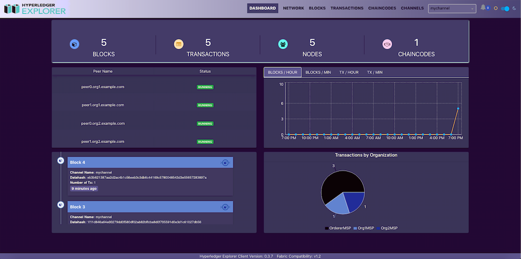
Task: Select peer1.org2.example.com peer name
Action: tap(103, 141)
